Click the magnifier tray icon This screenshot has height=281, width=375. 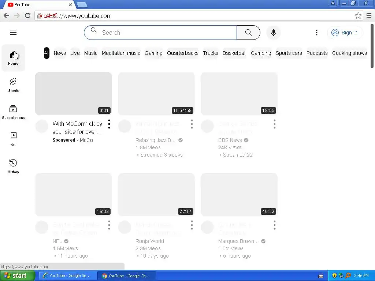point(348,276)
